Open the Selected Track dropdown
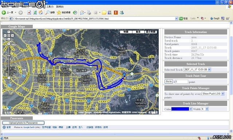This screenshot has width=233, height=140. click(x=209, y=69)
